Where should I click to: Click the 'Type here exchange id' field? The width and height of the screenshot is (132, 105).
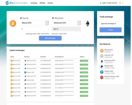pyautogui.click(x=111, y=24)
